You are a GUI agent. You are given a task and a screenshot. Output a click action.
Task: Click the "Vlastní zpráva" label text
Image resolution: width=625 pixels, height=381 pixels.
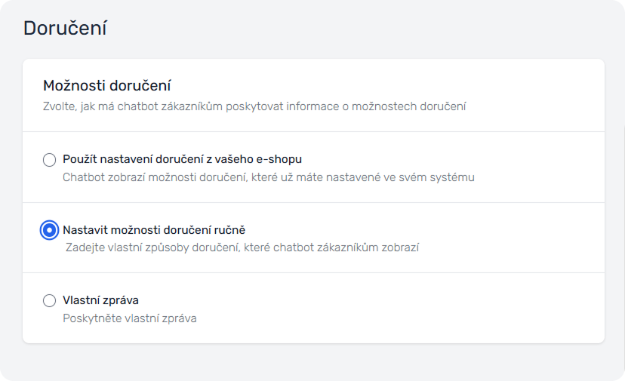[x=100, y=300]
